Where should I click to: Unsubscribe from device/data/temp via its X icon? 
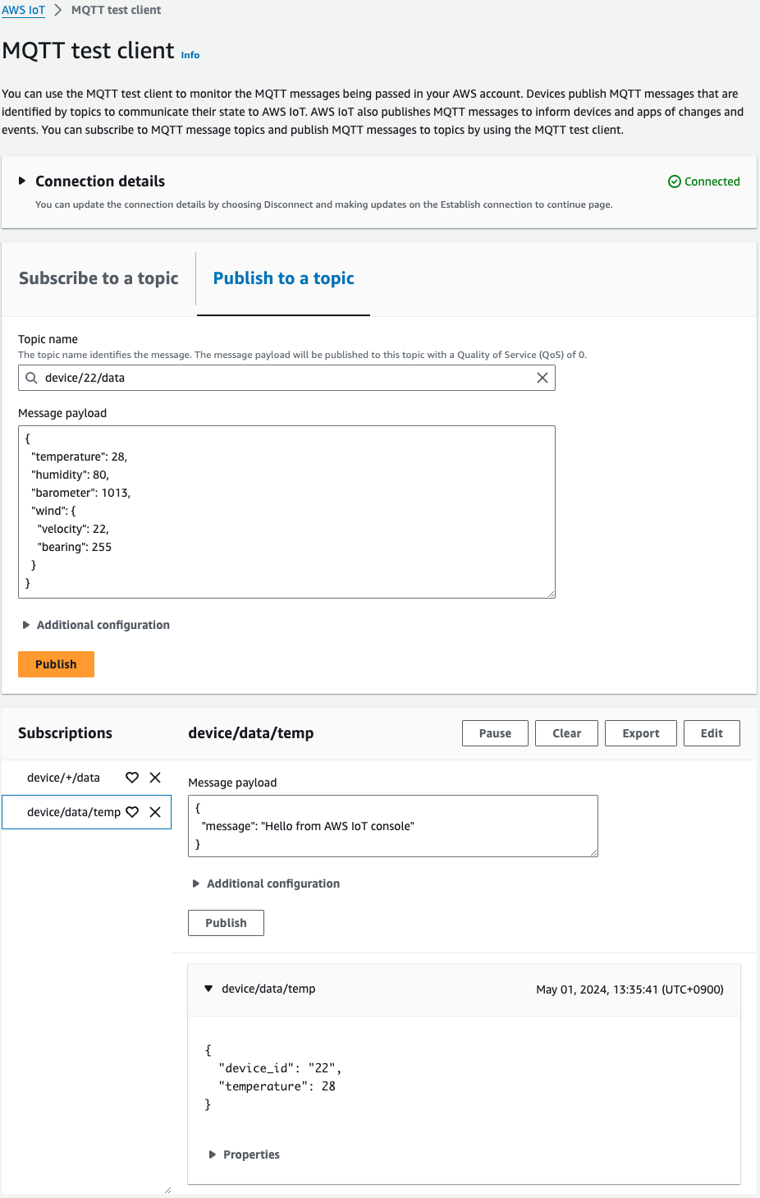(x=155, y=812)
